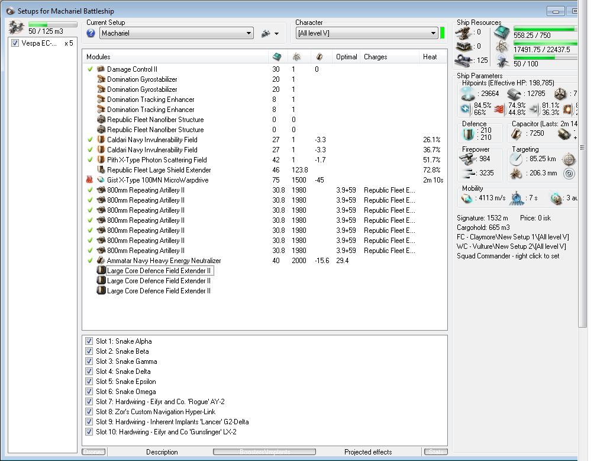Screen dimensions: 610x461
Task: Click the shield hitpoints icon showing 29664
Action: pos(468,94)
